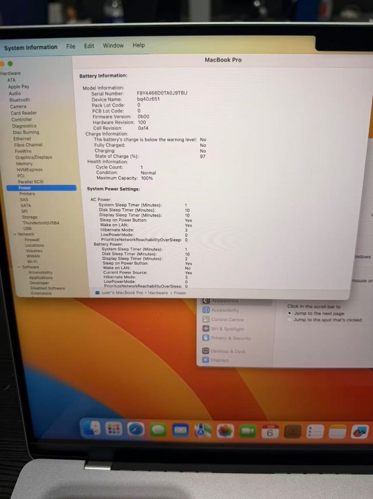Select the highlighted Power item
The width and height of the screenshot is (373, 499).
41,188
